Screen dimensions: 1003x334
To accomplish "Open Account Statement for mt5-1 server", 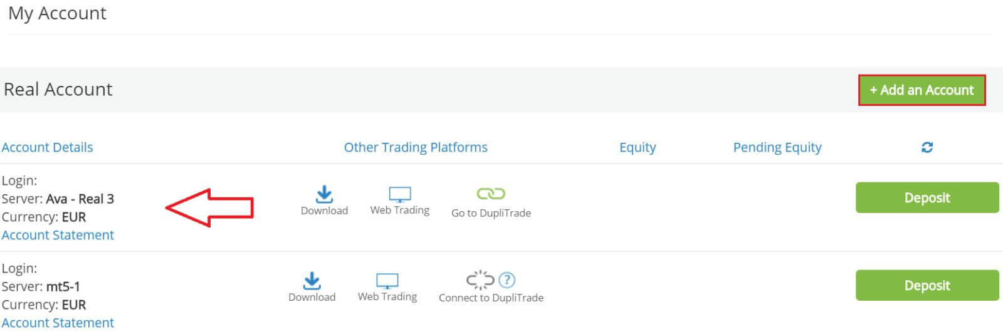I will pyautogui.click(x=58, y=323).
